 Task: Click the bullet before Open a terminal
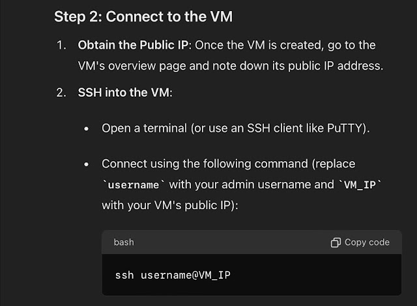pos(86,129)
